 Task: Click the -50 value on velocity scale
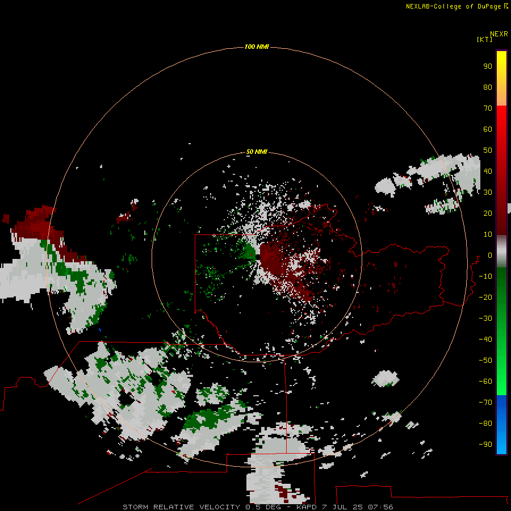coord(485,361)
